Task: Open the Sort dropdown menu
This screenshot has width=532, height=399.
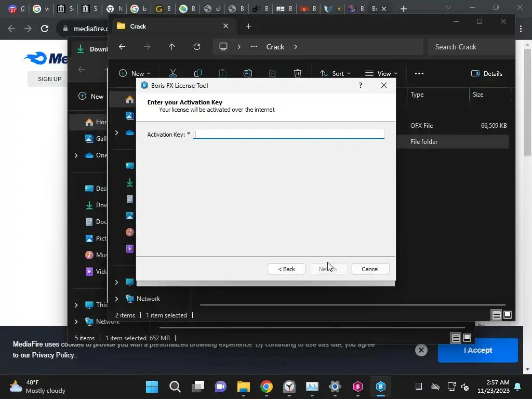Action: pyautogui.click(x=335, y=73)
